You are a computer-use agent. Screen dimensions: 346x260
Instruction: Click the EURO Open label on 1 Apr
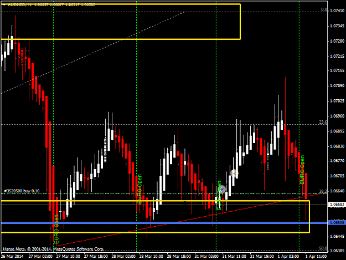(x=302, y=170)
